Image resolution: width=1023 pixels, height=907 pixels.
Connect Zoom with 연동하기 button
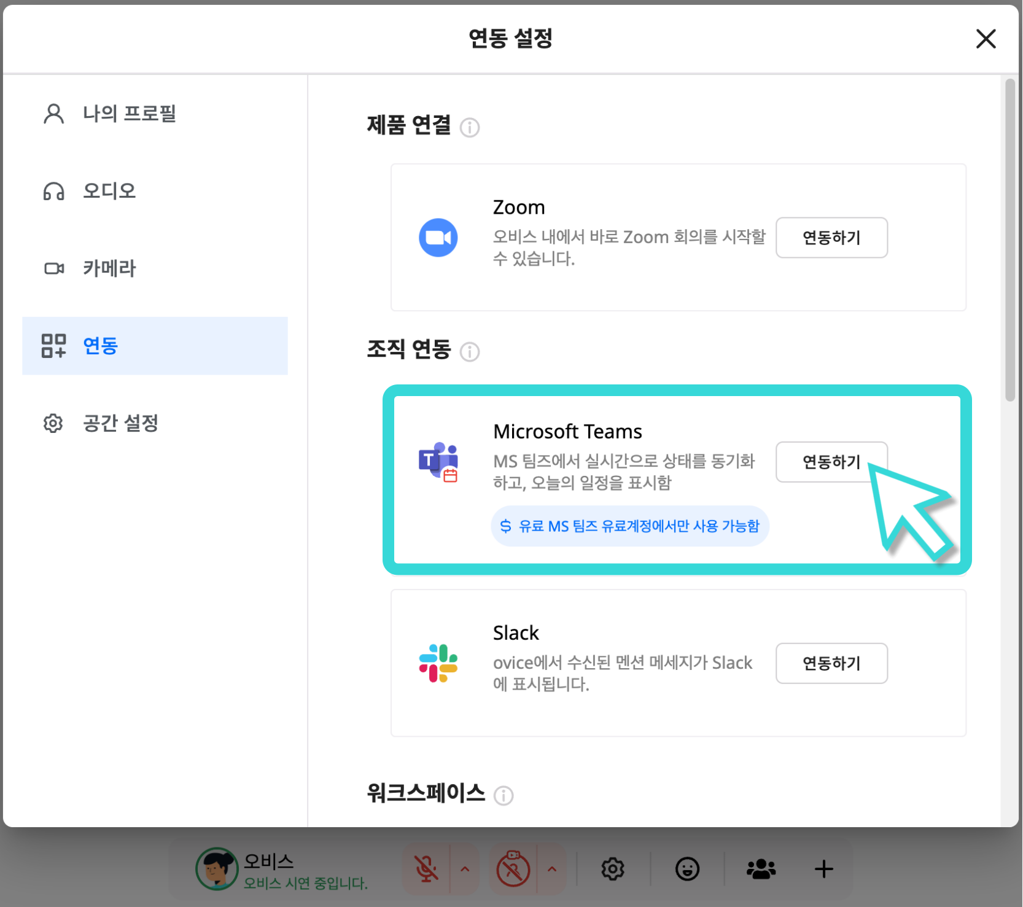pos(831,238)
